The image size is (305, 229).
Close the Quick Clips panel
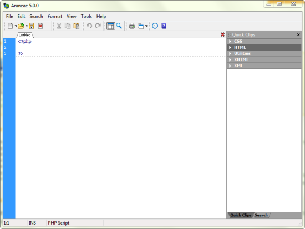tap(298, 34)
